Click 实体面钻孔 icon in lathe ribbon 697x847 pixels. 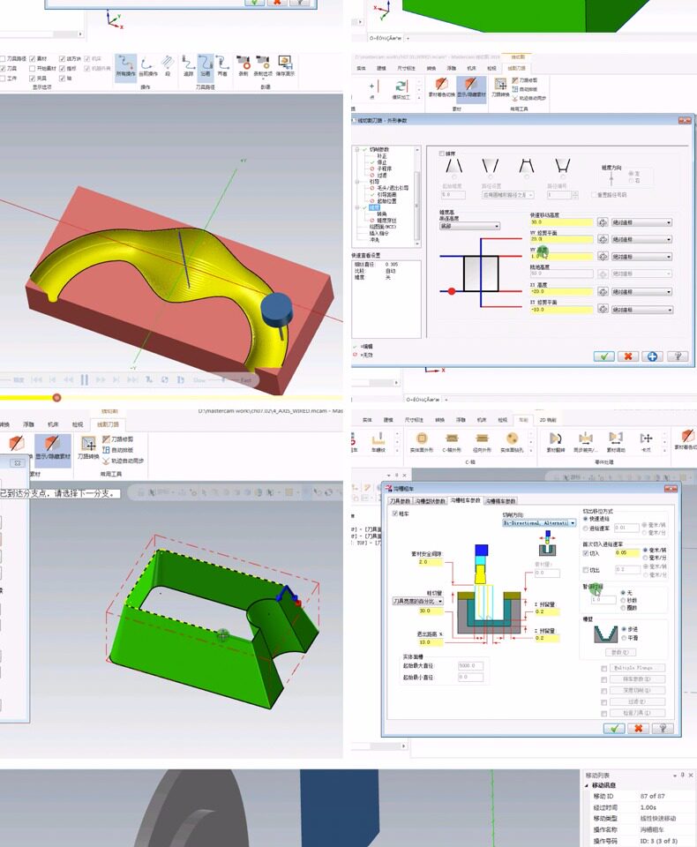point(513,442)
